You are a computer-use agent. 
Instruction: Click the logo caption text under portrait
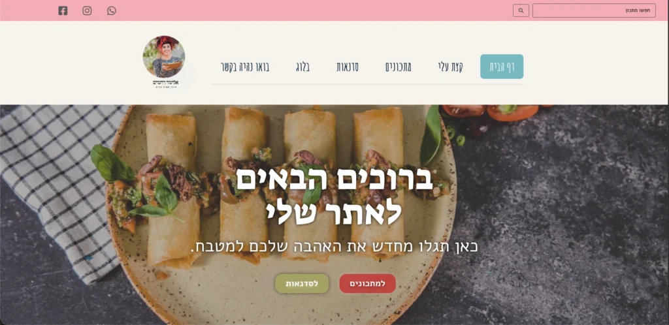tap(165, 84)
